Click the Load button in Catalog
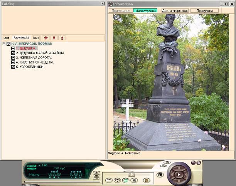Viewport: 236px width, 186px height. tap(6, 38)
